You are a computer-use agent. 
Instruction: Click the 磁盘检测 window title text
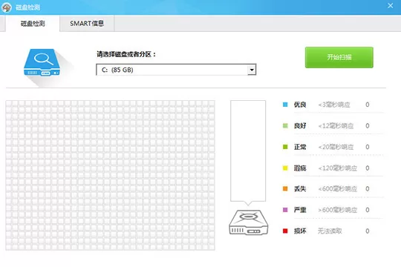click(27, 7)
